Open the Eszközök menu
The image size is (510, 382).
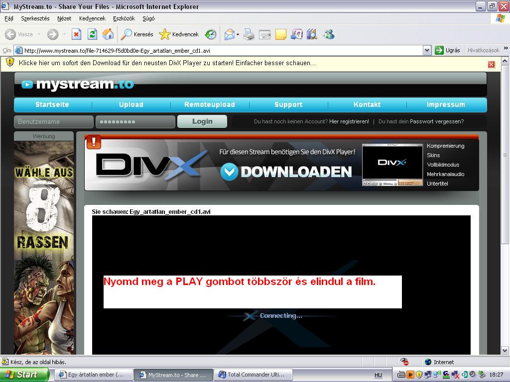click(x=124, y=18)
